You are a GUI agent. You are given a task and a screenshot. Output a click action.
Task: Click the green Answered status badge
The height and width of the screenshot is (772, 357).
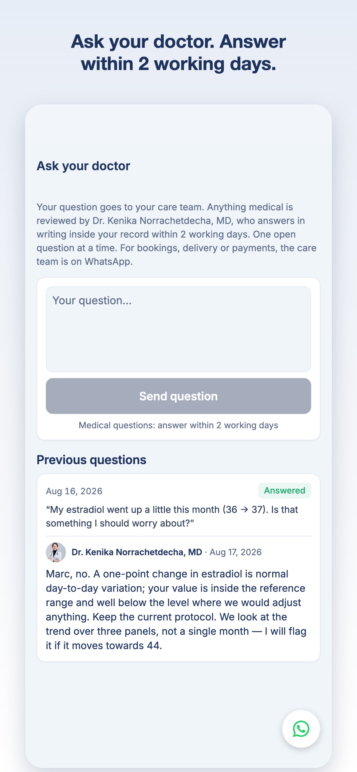(x=284, y=490)
